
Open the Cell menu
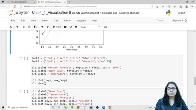(x=56, y=20)
